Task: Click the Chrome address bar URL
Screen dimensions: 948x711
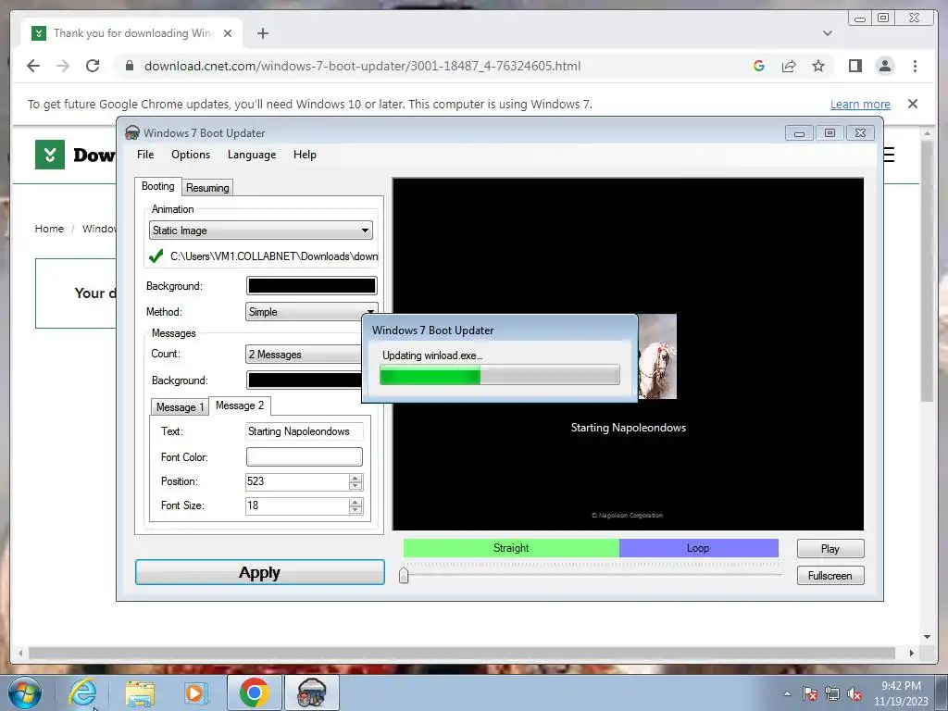Action: [362, 66]
